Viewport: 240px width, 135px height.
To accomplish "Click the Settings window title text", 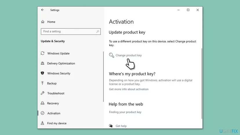I will (55, 10).
